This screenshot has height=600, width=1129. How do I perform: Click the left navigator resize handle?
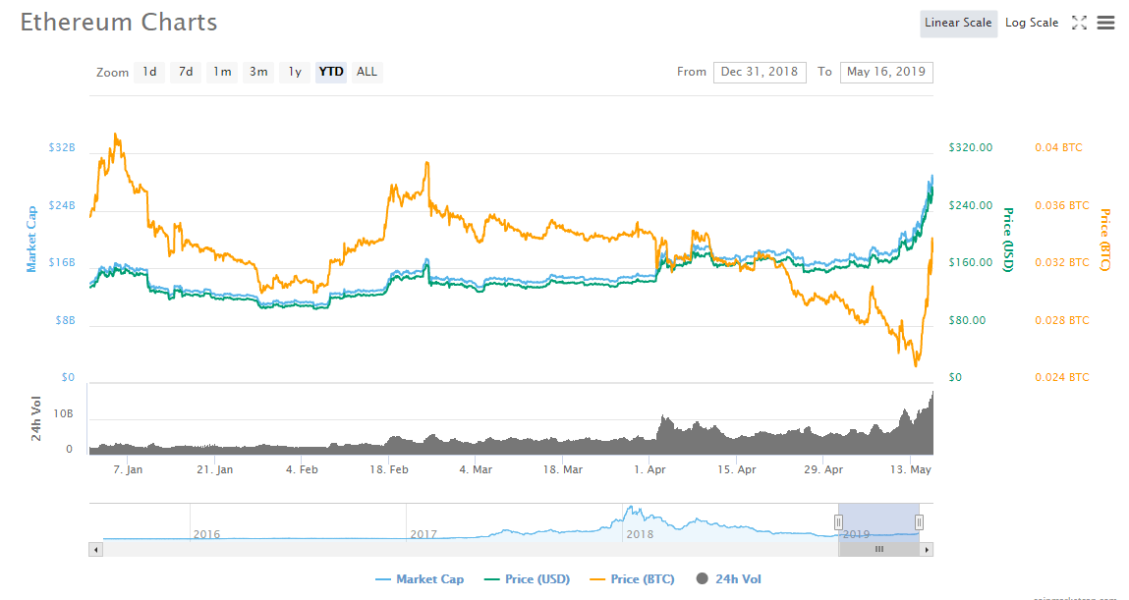(838, 521)
